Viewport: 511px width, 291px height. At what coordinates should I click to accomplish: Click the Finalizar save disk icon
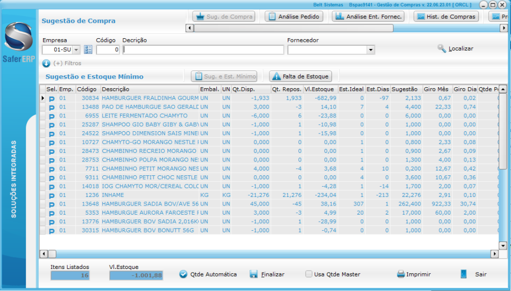254,274
